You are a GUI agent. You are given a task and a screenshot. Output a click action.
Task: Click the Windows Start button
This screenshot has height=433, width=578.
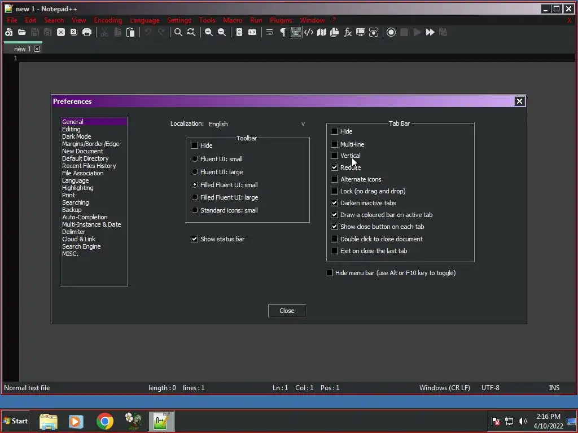tap(15, 421)
